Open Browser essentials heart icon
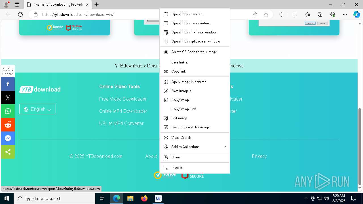Image resolution: width=363 pixels, height=204 pixels. point(332,14)
